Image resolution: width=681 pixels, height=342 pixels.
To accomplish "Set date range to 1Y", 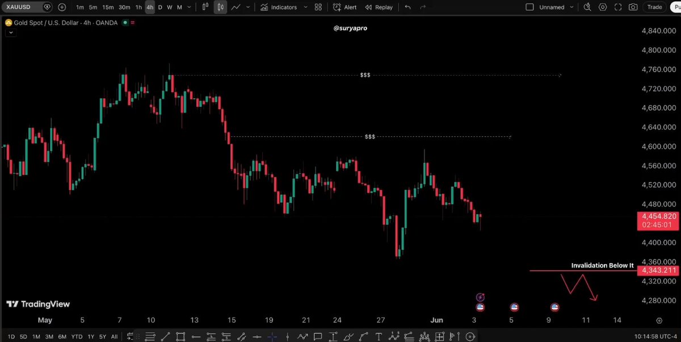I will tap(91, 337).
